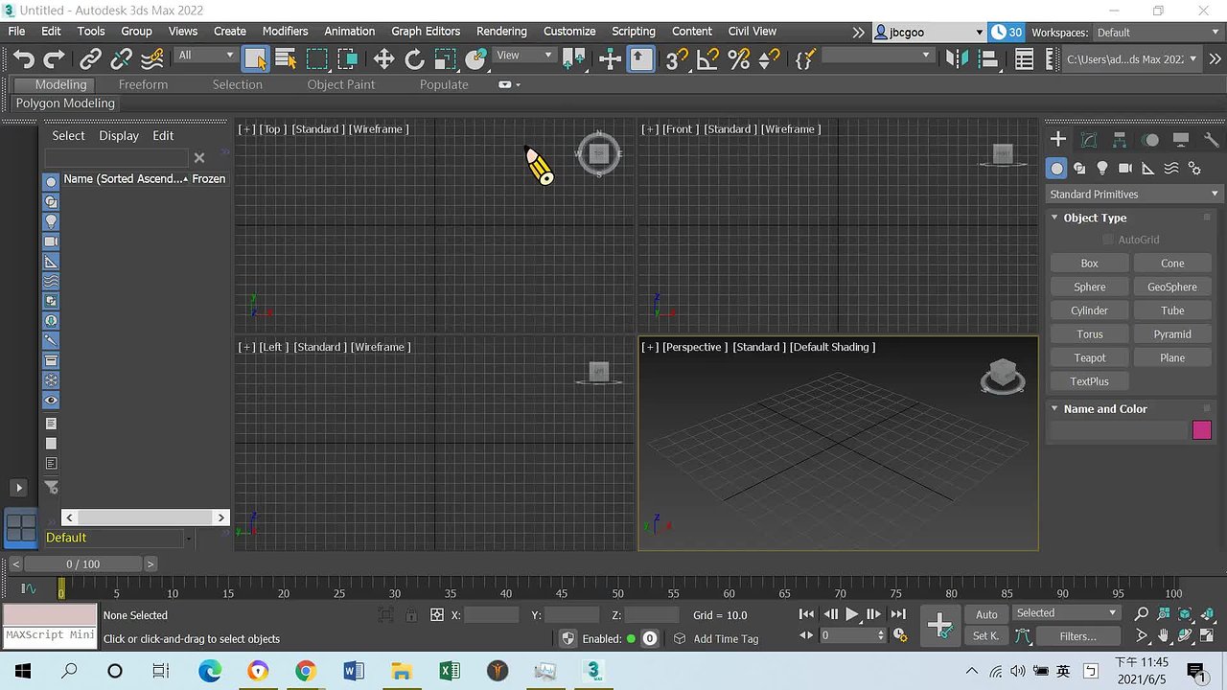Open the Scripting menu
The height and width of the screenshot is (690, 1227).
(634, 32)
